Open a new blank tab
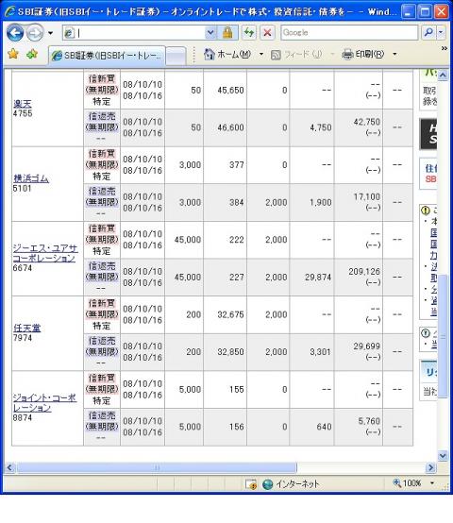453x523 pixels. pyautogui.click(x=176, y=56)
